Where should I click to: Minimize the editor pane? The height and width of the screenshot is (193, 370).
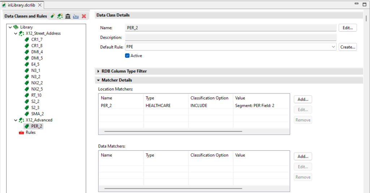pos(357,4)
